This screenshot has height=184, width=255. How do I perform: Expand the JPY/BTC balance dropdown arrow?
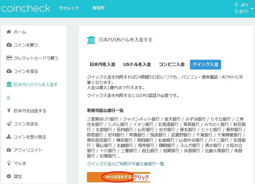pyautogui.click(x=252, y=9)
